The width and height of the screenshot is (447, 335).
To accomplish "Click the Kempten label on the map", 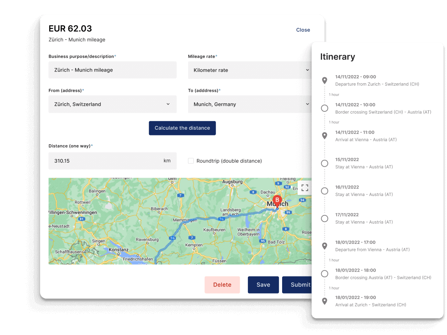I will pos(194,245).
